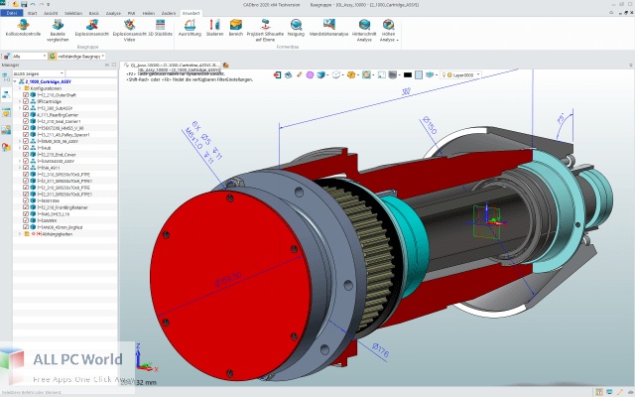Switch to the Heilen ribbon tab
635x397 pixels.
pyautogui.click(x=149, y=13)
